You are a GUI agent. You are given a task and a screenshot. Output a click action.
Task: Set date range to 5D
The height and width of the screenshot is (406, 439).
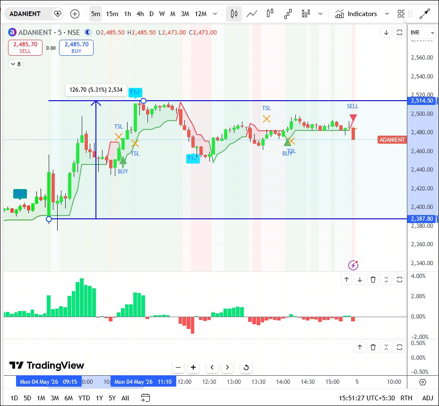pos(27,398)
